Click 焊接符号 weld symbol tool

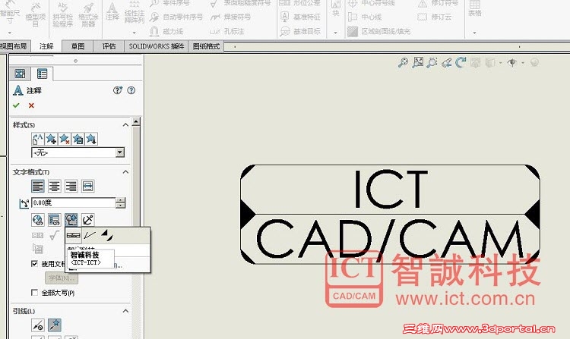click(x=230, y=17)
